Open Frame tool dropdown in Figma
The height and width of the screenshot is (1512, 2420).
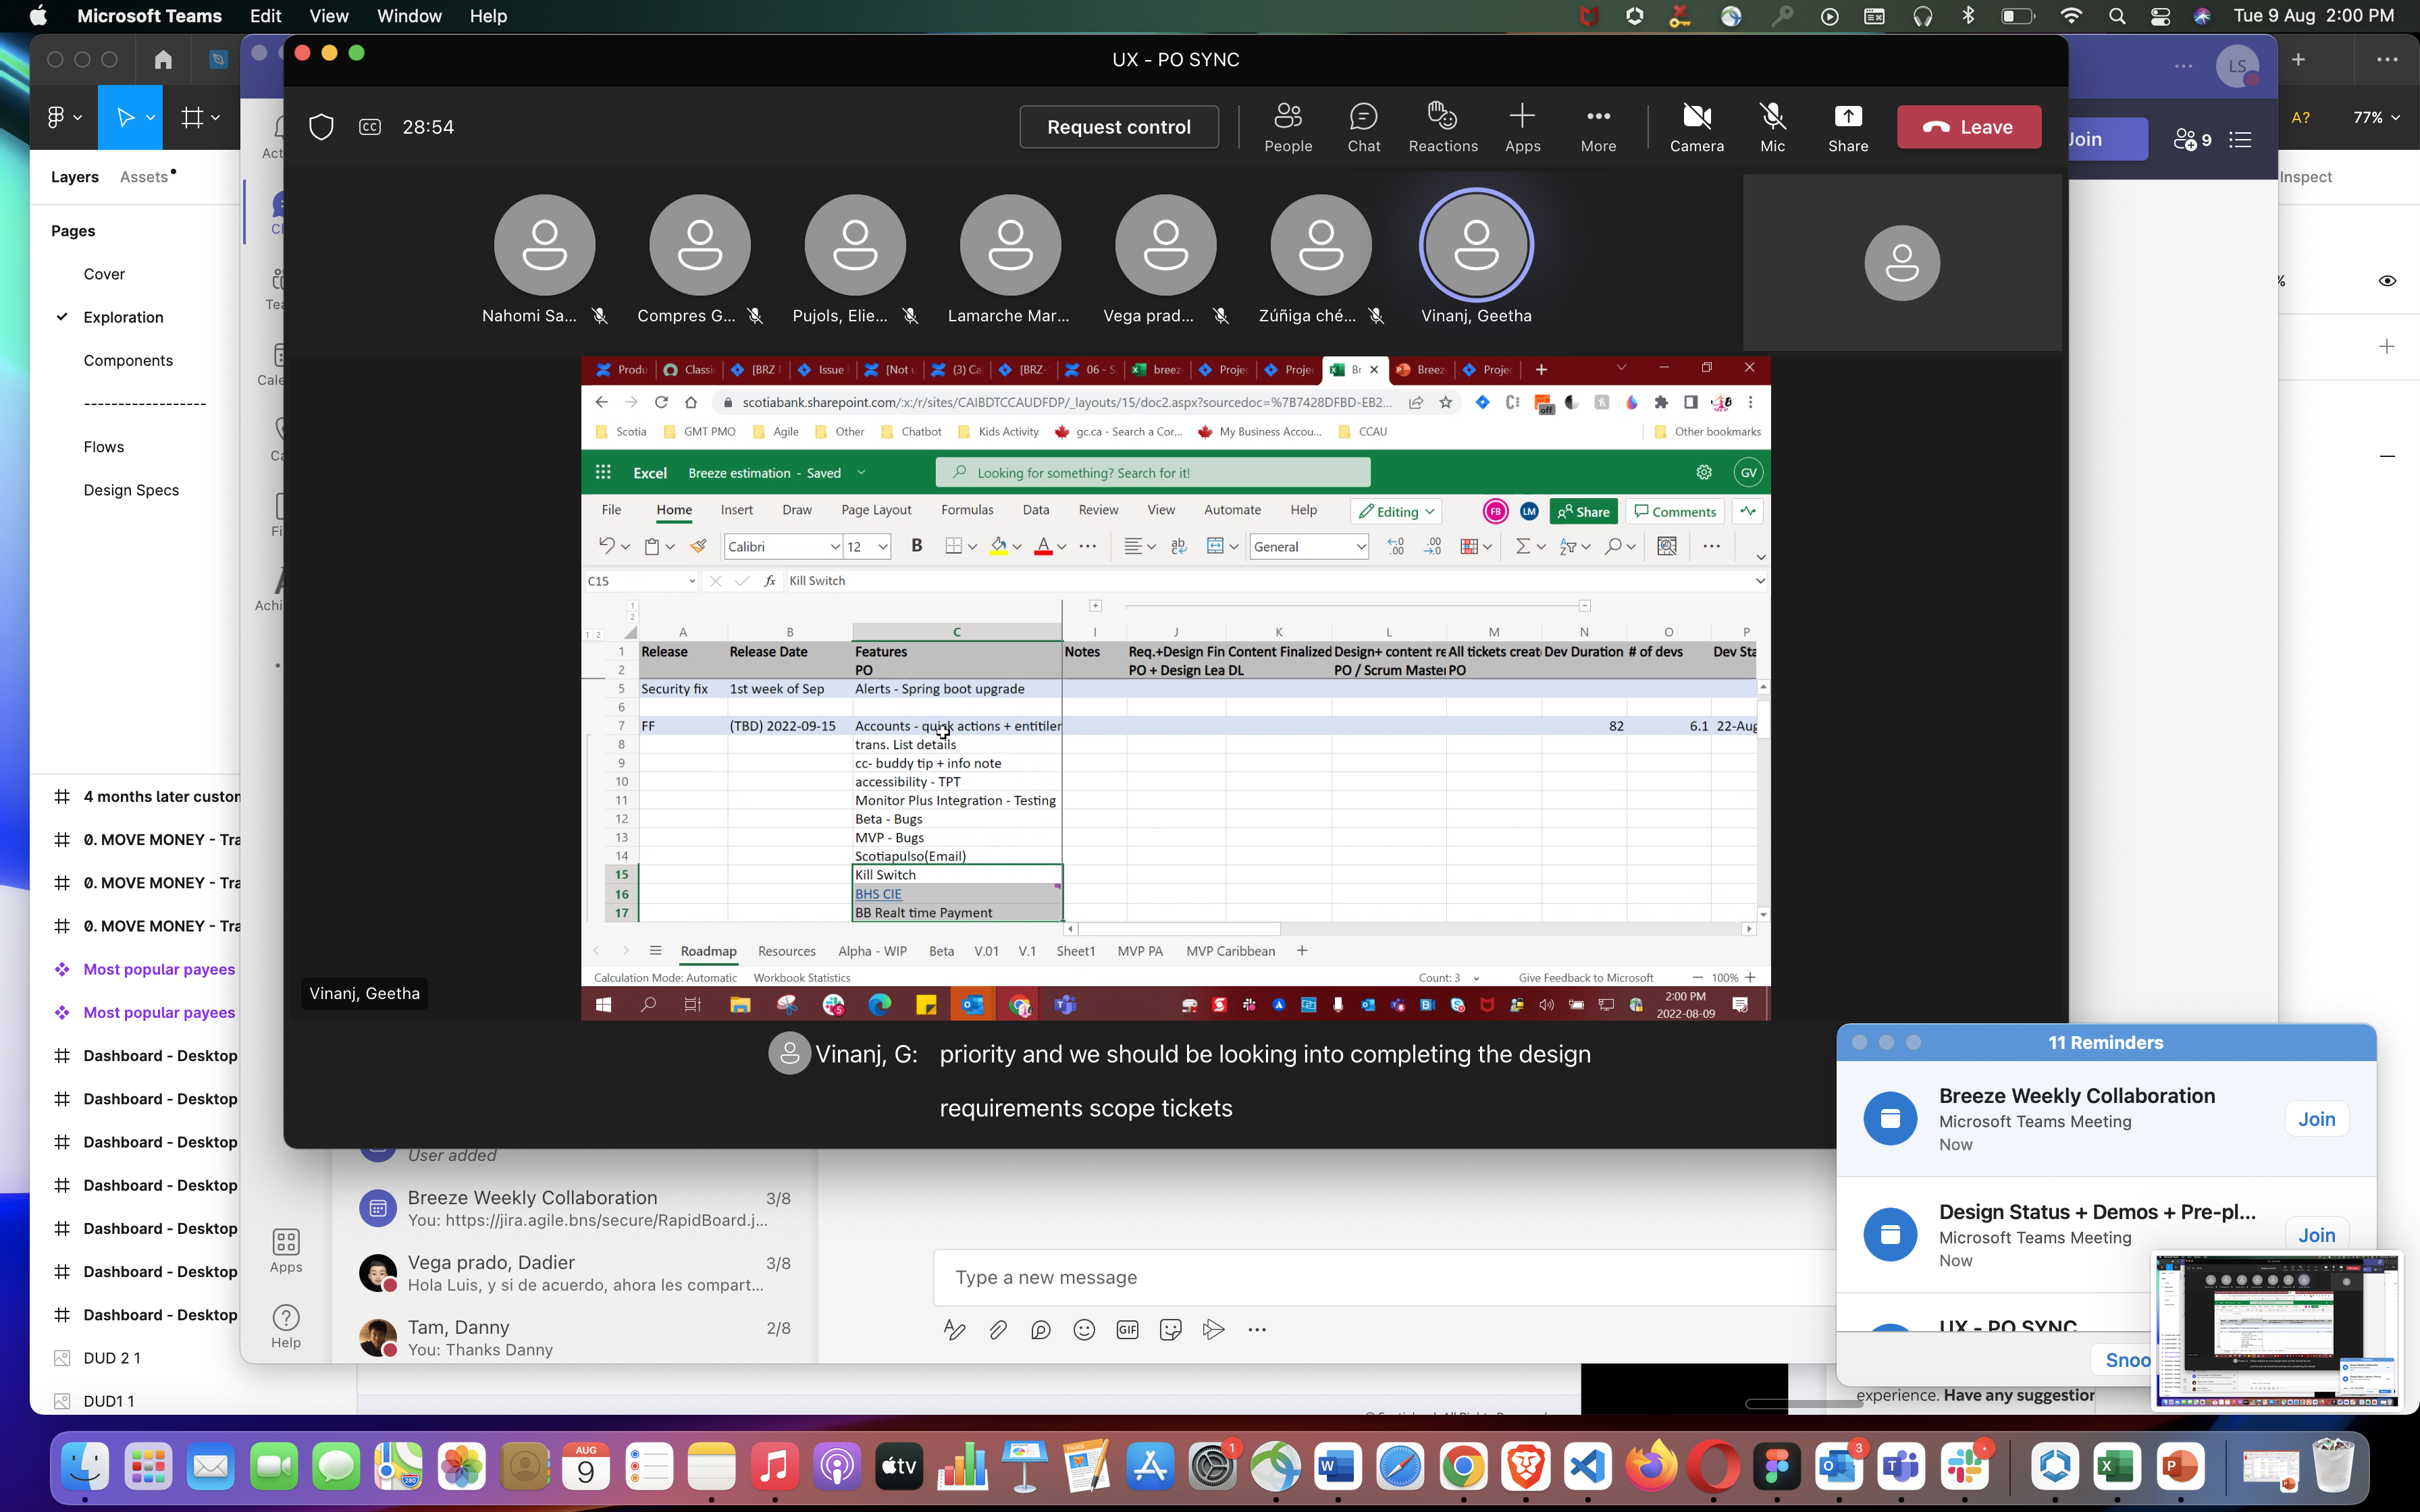(215, 118)
